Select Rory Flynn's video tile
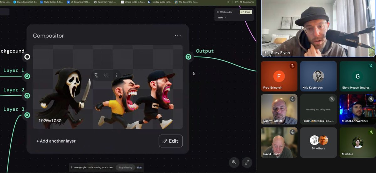This screenshot has width=376, height=173. (x=318, y=28)
